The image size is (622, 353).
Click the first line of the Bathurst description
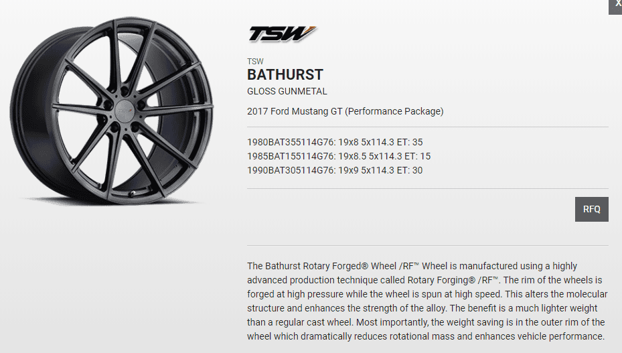412,266
